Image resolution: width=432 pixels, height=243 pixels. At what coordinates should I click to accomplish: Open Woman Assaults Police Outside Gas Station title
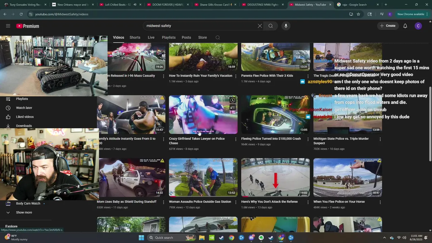[200, 202]
